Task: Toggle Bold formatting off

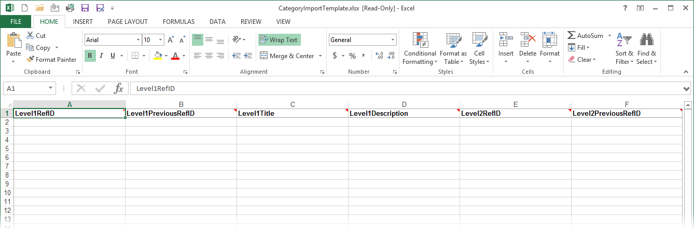Action: (90, 56)
